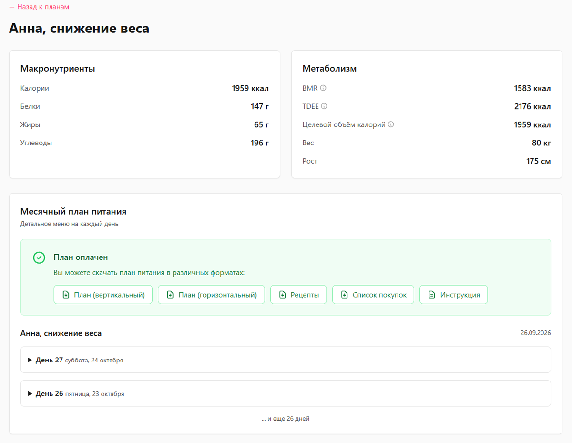Expand День 27 disclosure triangle
572x443 pixels.
30,360
